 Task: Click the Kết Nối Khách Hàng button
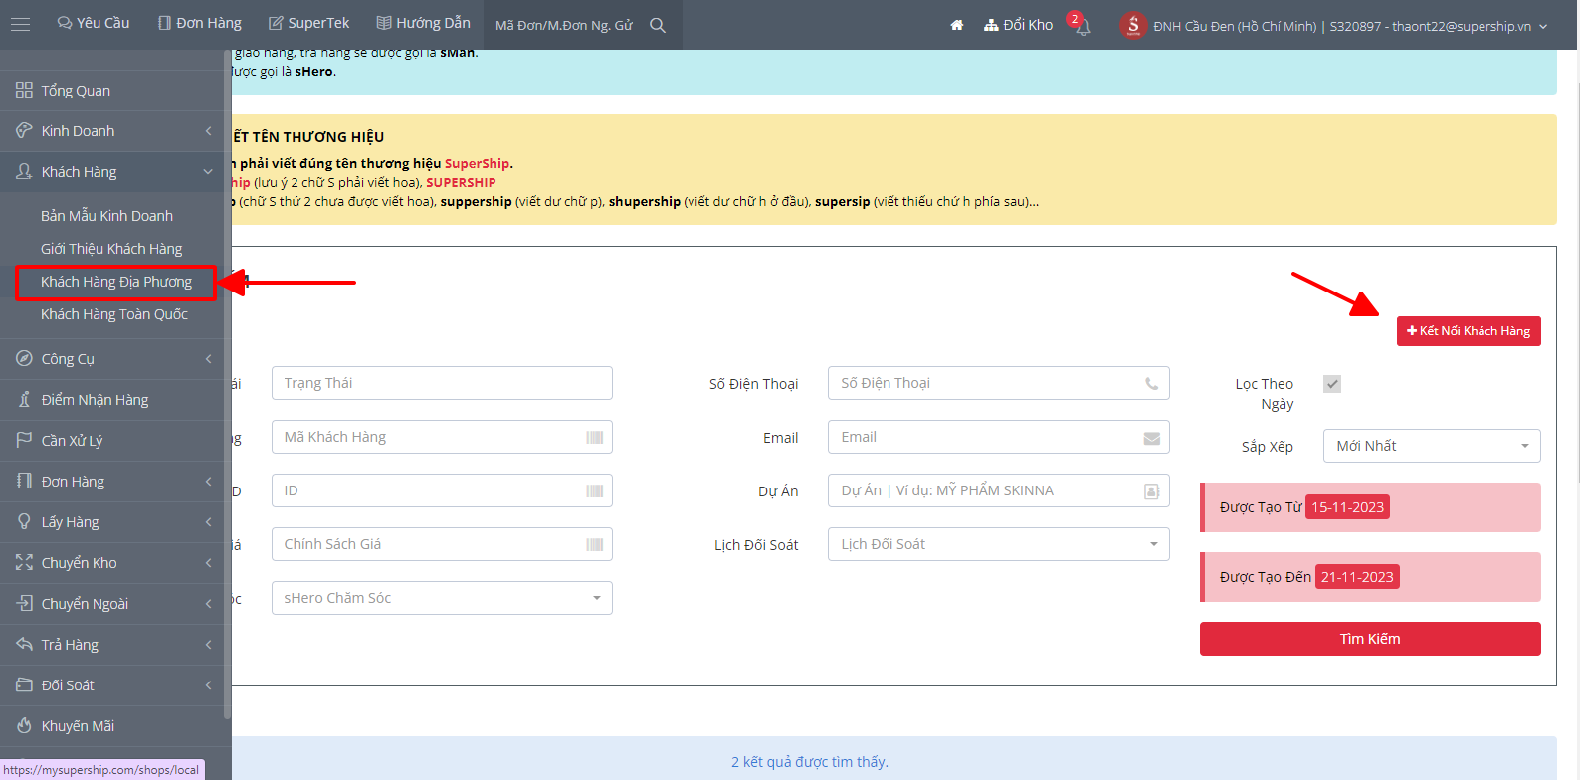(x=1469, y=331)
